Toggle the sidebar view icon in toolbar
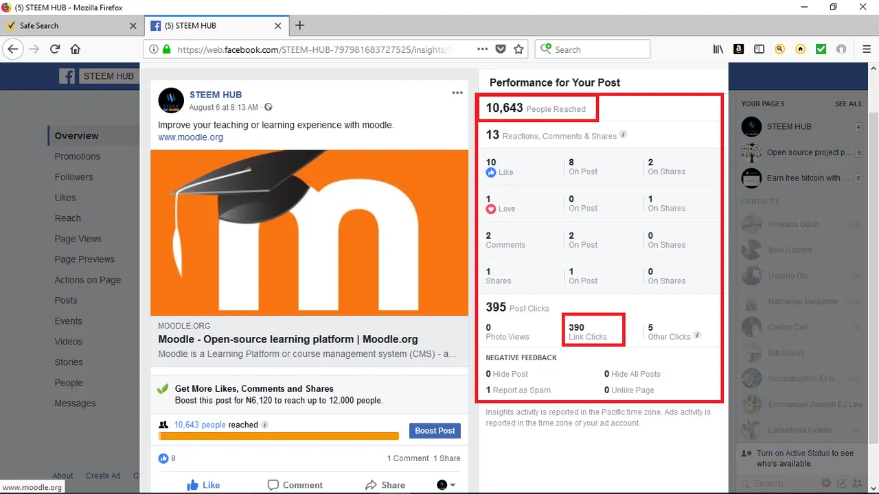The image size is (879, 494). point(759,49)
